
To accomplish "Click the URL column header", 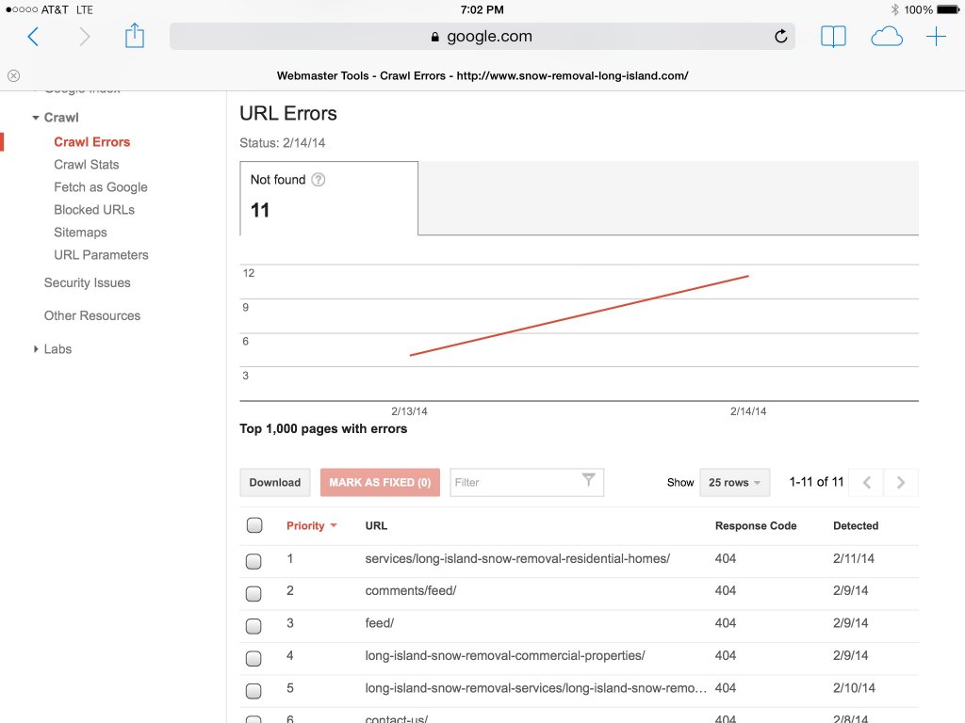I will tap(376, 525).
